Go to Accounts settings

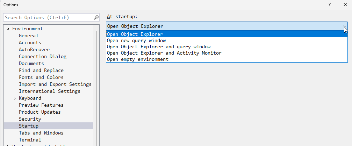(30, 43)
